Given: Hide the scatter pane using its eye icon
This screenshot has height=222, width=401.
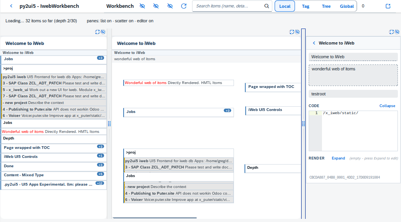Looking at the screenshot, I should [297, 32].
